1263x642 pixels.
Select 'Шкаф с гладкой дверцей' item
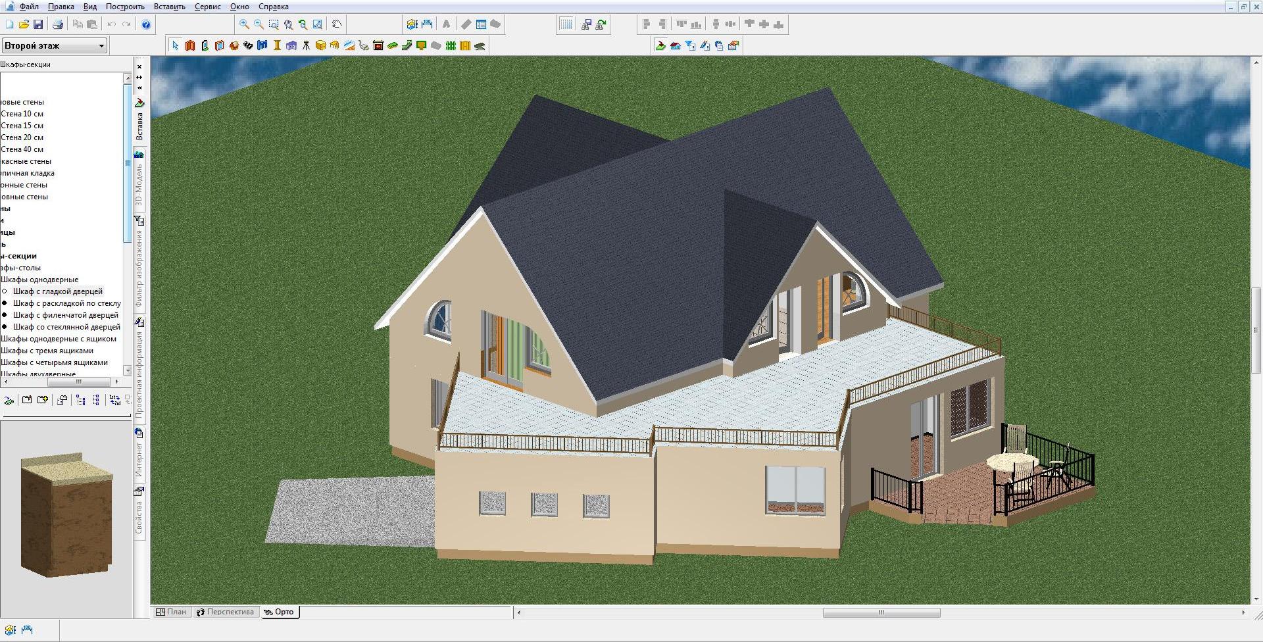[58, 291]
